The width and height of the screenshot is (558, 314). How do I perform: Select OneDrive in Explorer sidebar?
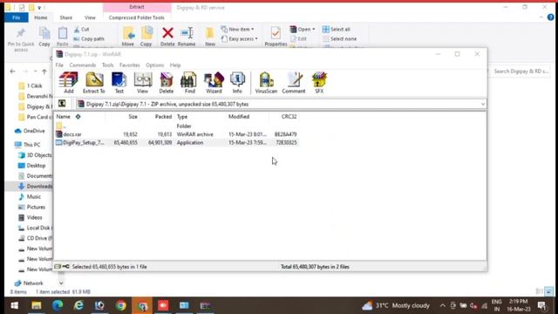click(31, 131)
